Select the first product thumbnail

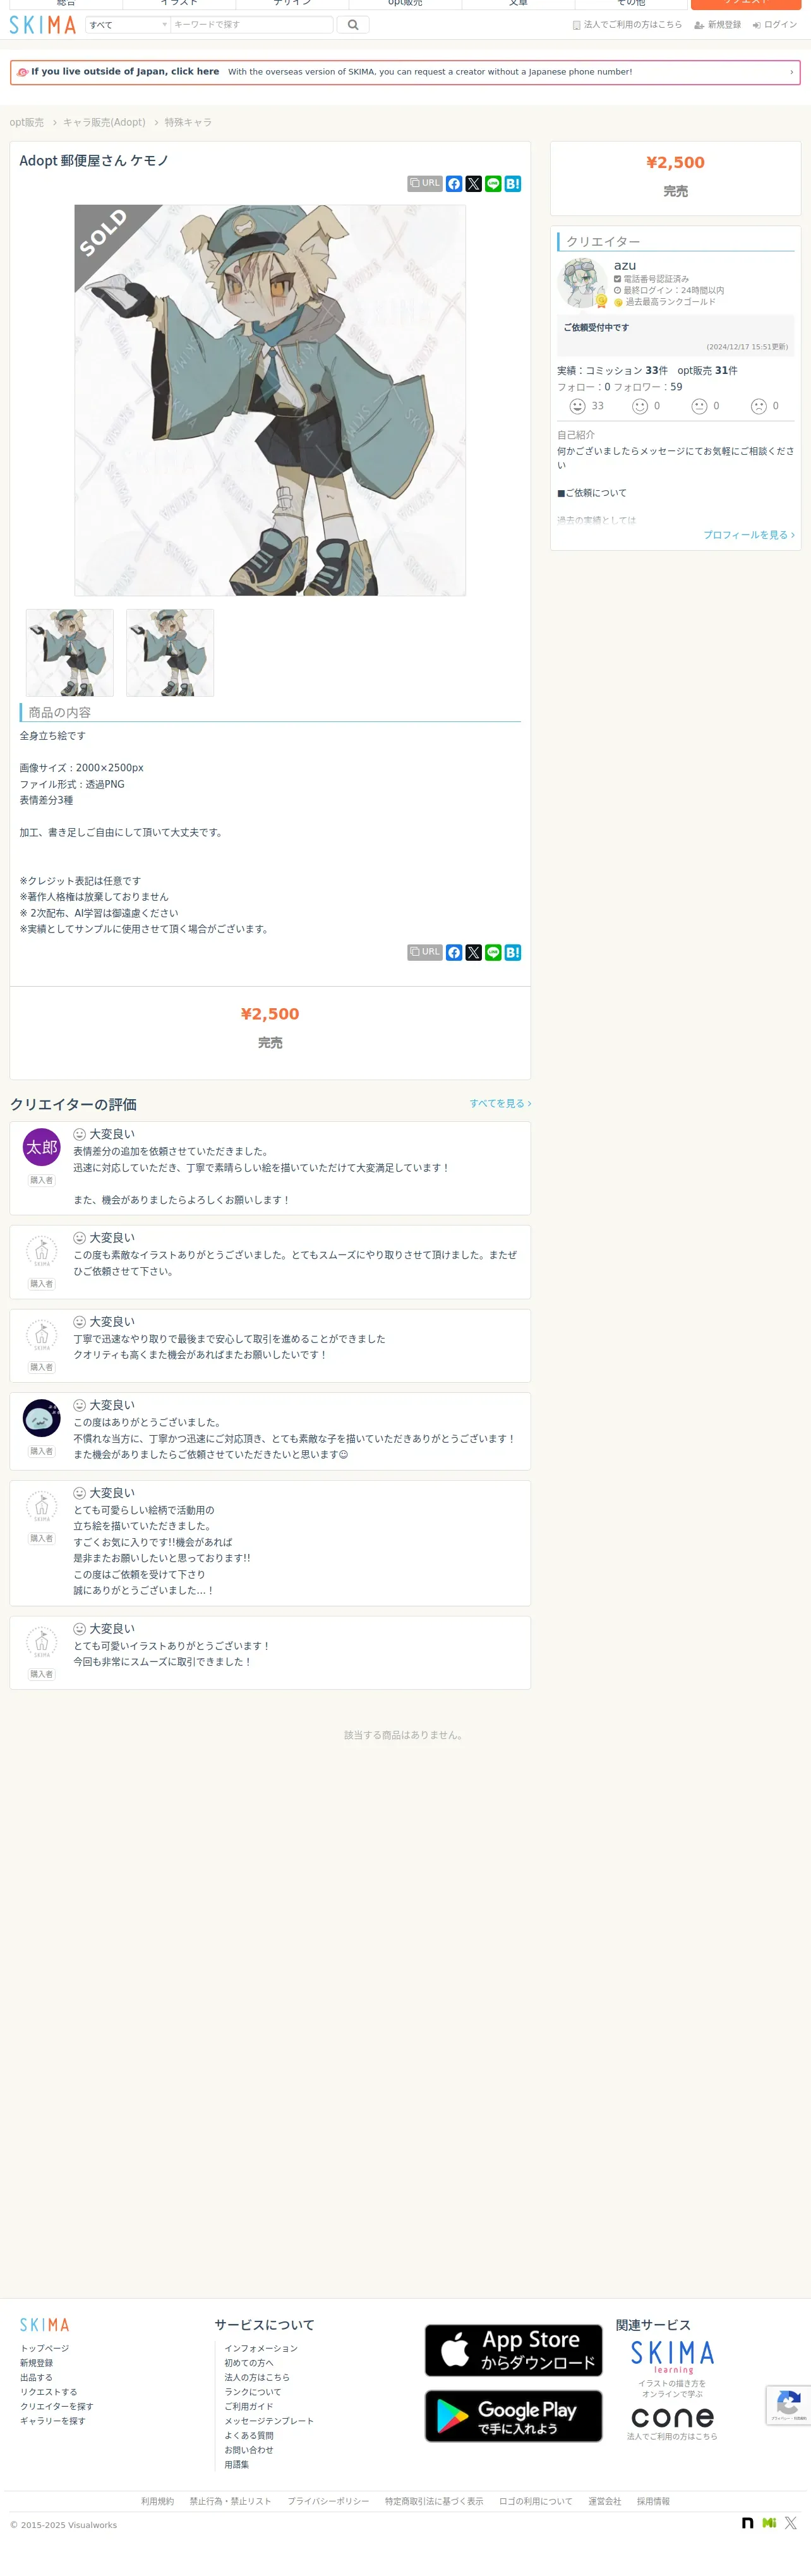coord(70,653)
